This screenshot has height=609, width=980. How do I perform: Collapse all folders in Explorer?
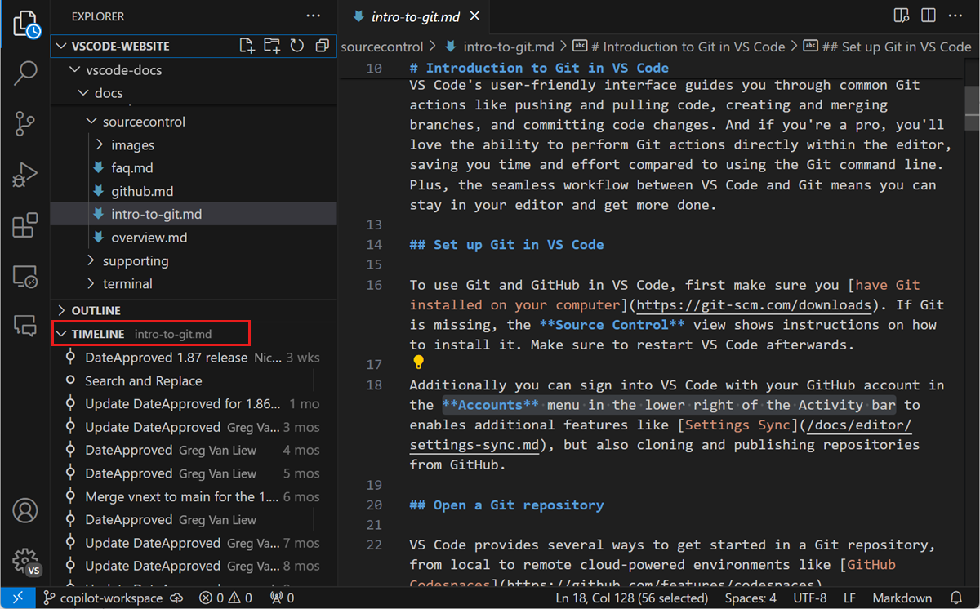(322, 46)
